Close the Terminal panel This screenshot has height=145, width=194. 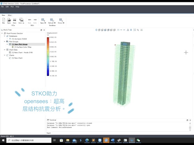[190, 120]
